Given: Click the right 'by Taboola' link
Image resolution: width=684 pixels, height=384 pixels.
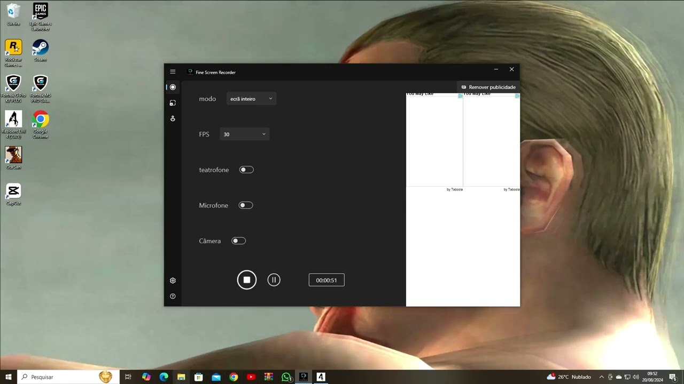Looking at the screenshot, I should click(x=511, y=189).
